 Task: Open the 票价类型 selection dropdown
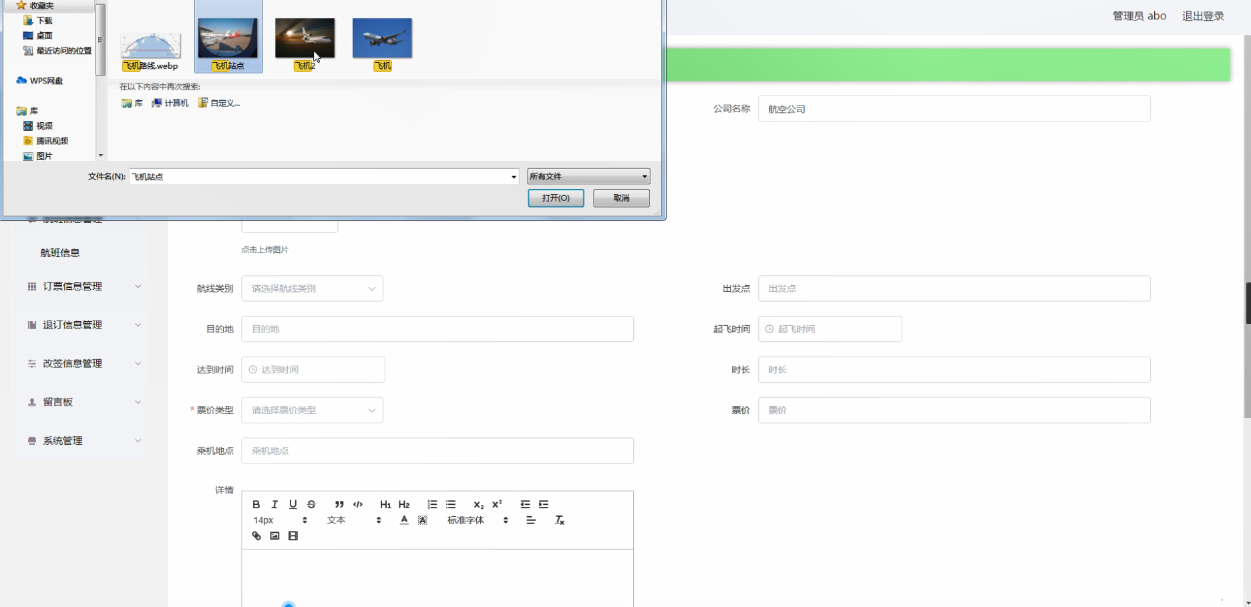click(x=313, y=410)
